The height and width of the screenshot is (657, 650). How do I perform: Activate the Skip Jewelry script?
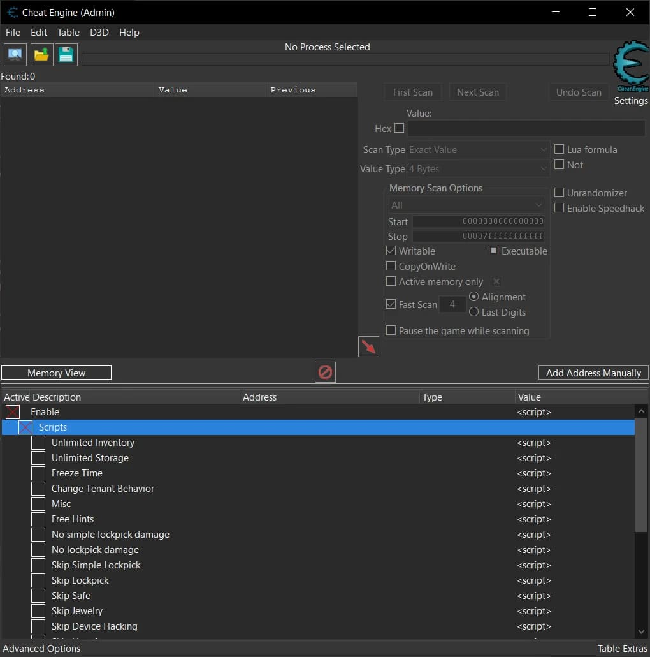tap(38, 611)
